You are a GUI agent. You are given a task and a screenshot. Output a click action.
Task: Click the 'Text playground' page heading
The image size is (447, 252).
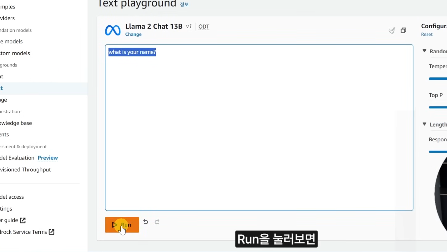pos(137,4)
